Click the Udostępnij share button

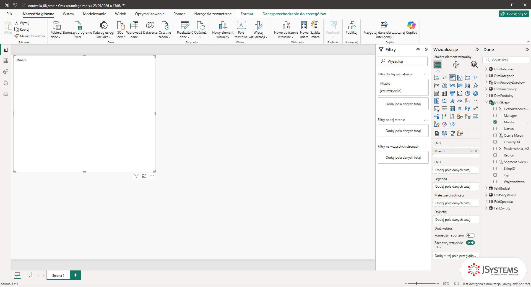[514, 14]
